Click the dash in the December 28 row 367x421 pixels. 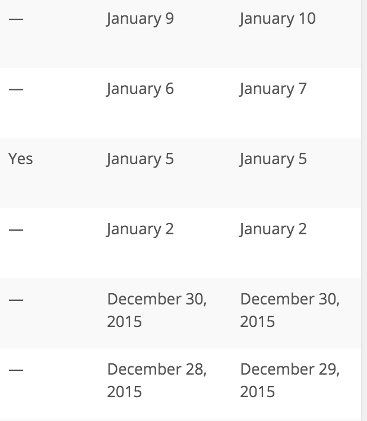[x=16, y=370]
